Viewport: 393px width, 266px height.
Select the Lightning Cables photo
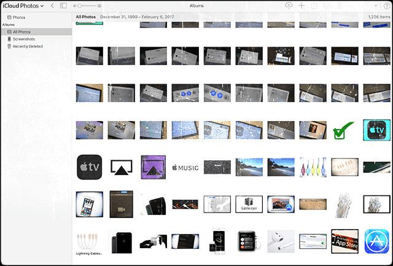89,240
